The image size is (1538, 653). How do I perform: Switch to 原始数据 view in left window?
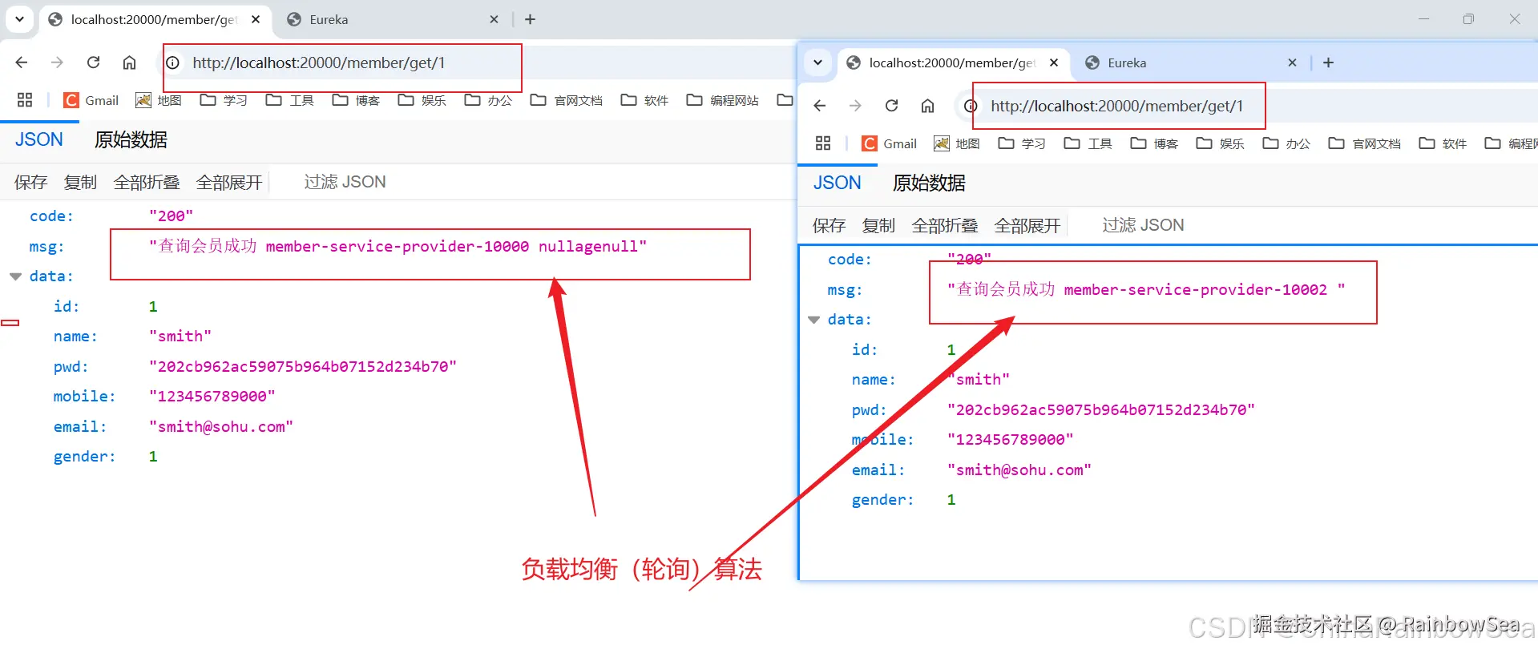(x=131, y=140)
